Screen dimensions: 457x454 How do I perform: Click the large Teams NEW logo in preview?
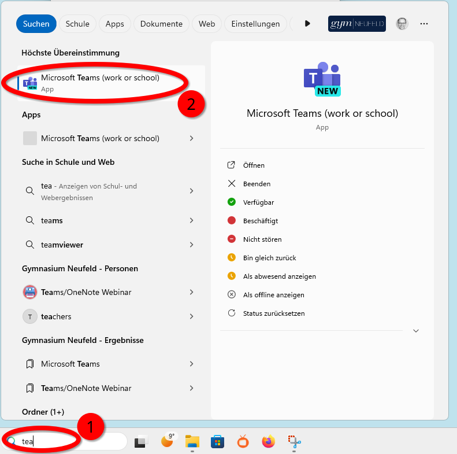coord(322,79)
